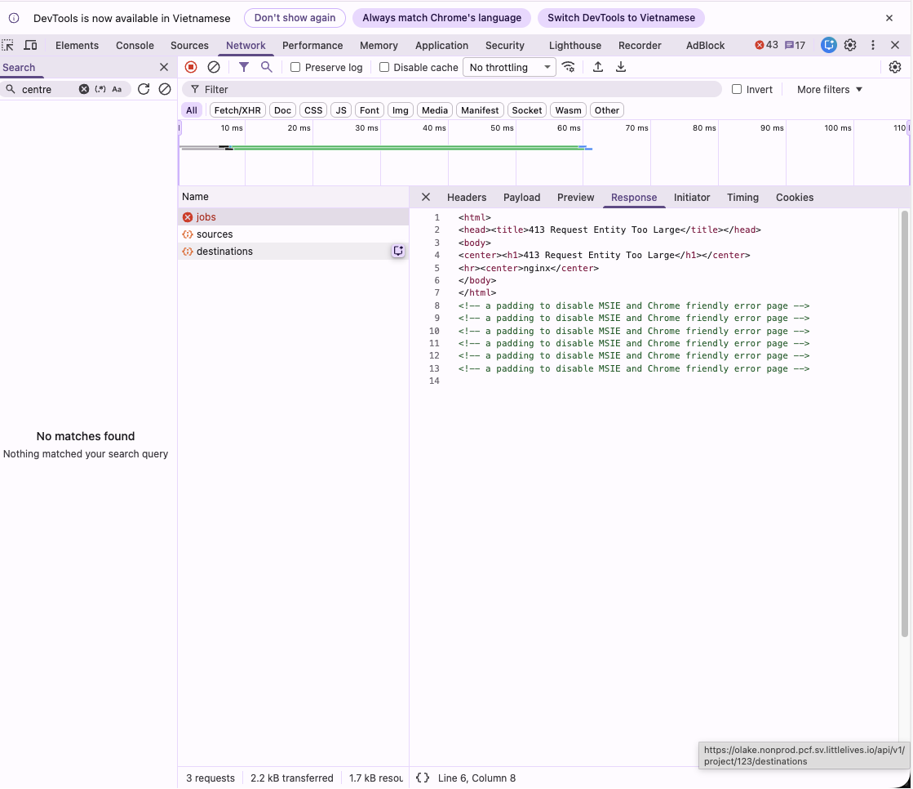
Task: Open the Application panel tab
Action: coord(441,45)
